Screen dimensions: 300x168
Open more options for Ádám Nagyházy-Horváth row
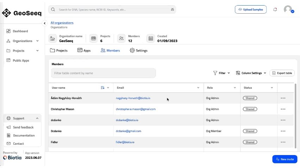[x=283, y=98]
